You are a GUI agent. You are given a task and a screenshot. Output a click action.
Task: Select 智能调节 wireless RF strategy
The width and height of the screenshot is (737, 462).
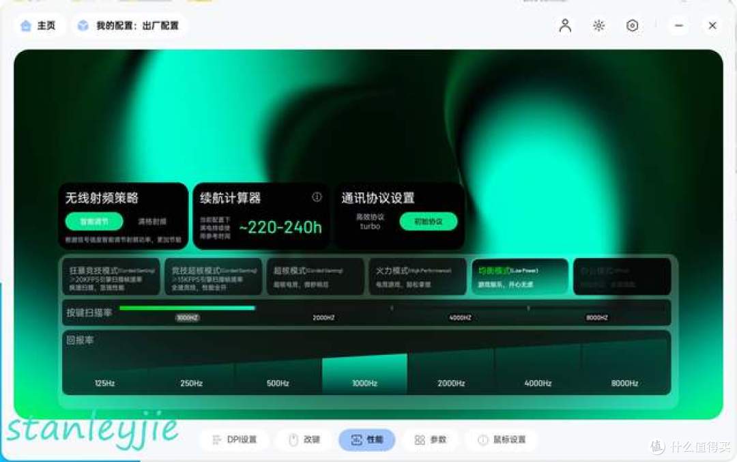point(94,221)
